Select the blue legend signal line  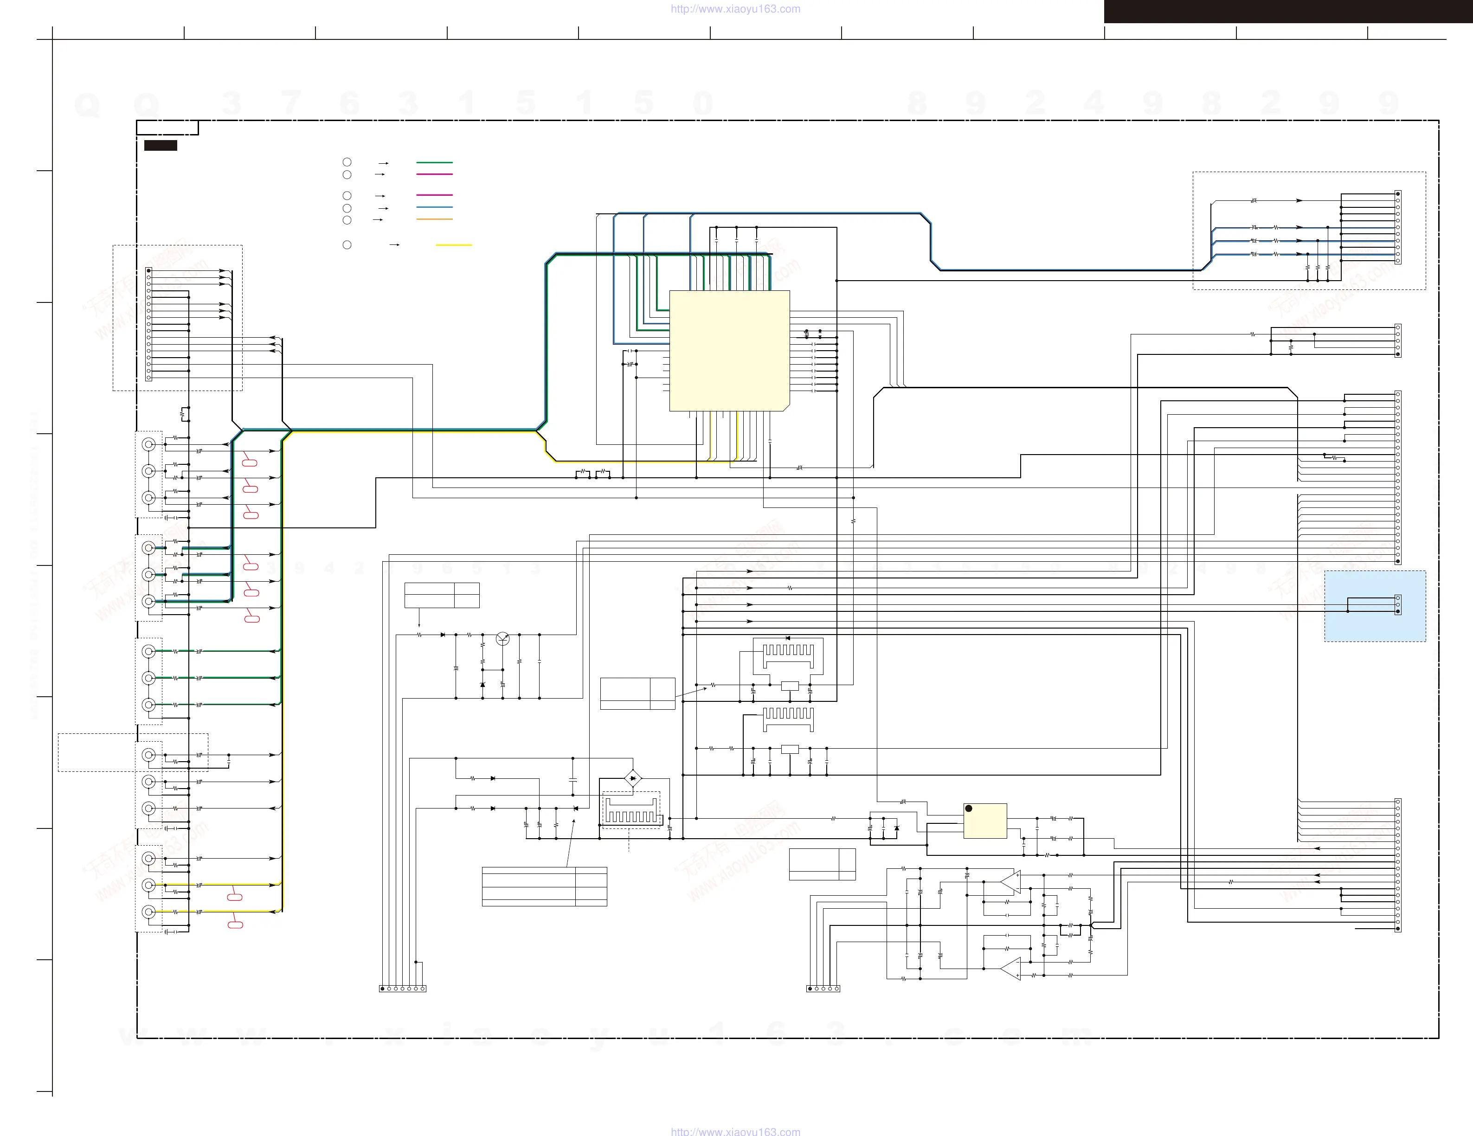[434, 207]
